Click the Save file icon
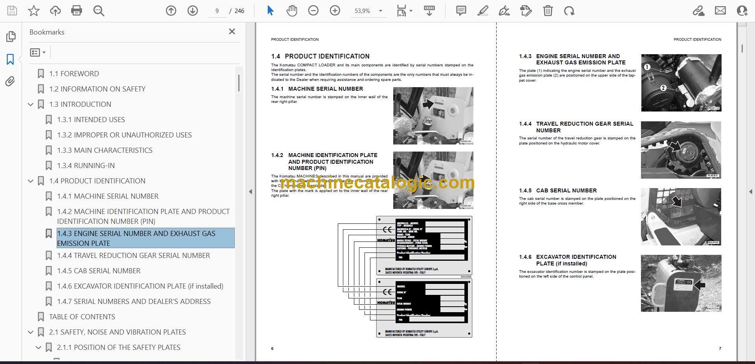The height and width of the screenshot is (364, 755). tap(12, 11)
